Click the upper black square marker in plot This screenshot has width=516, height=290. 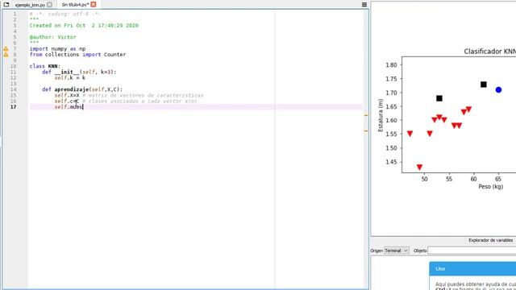pos(484,85)
